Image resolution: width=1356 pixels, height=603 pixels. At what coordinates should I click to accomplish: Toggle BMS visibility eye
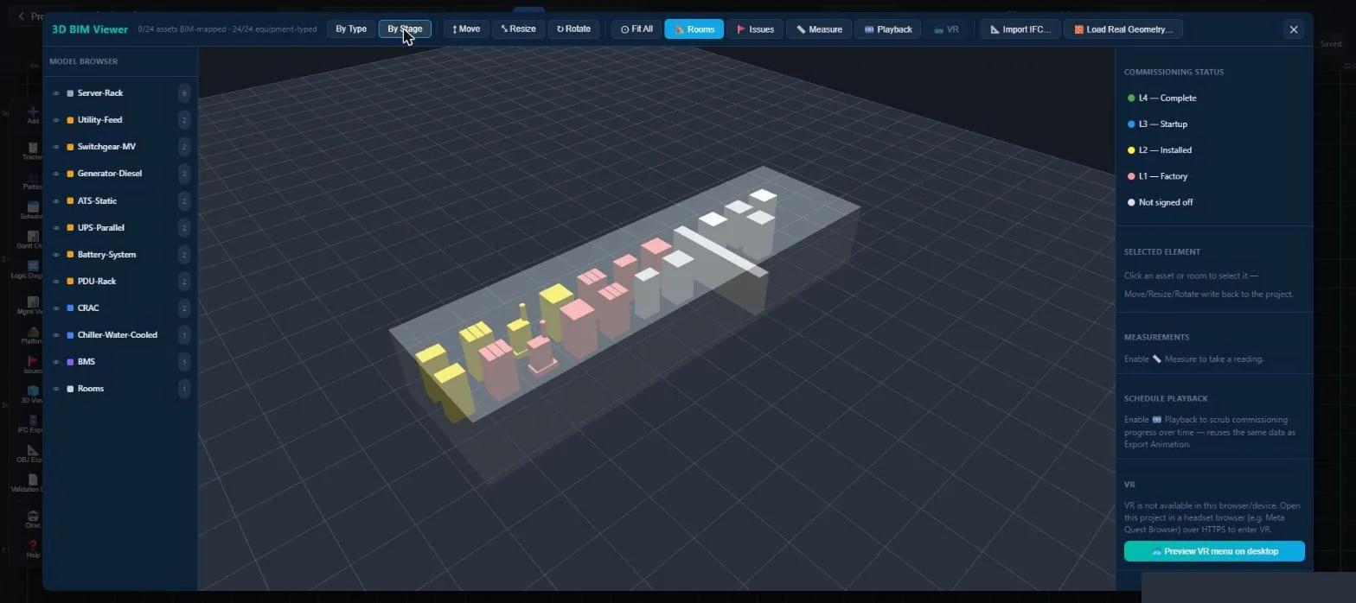tap(56, 362)
